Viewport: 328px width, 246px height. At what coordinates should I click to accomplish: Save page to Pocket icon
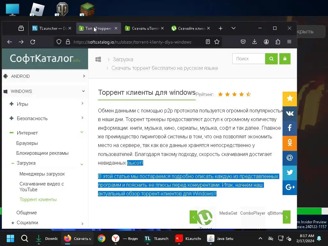click(243, 42)
